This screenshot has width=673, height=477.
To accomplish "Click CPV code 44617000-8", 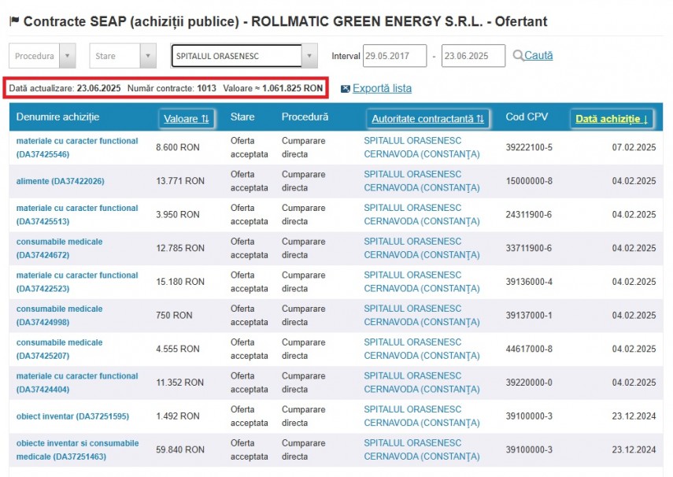I will pyautogui.click(x=529, y=349).
